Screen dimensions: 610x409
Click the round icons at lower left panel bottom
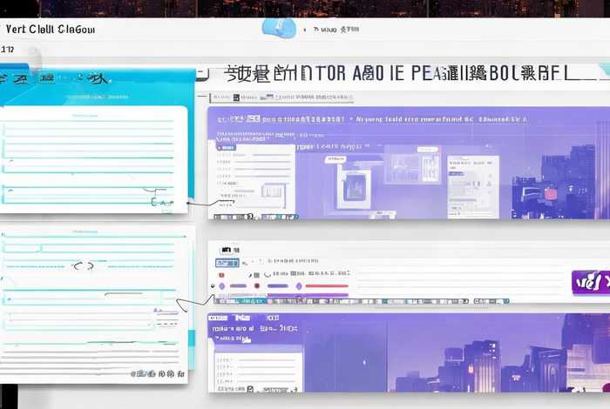(158, 374)
